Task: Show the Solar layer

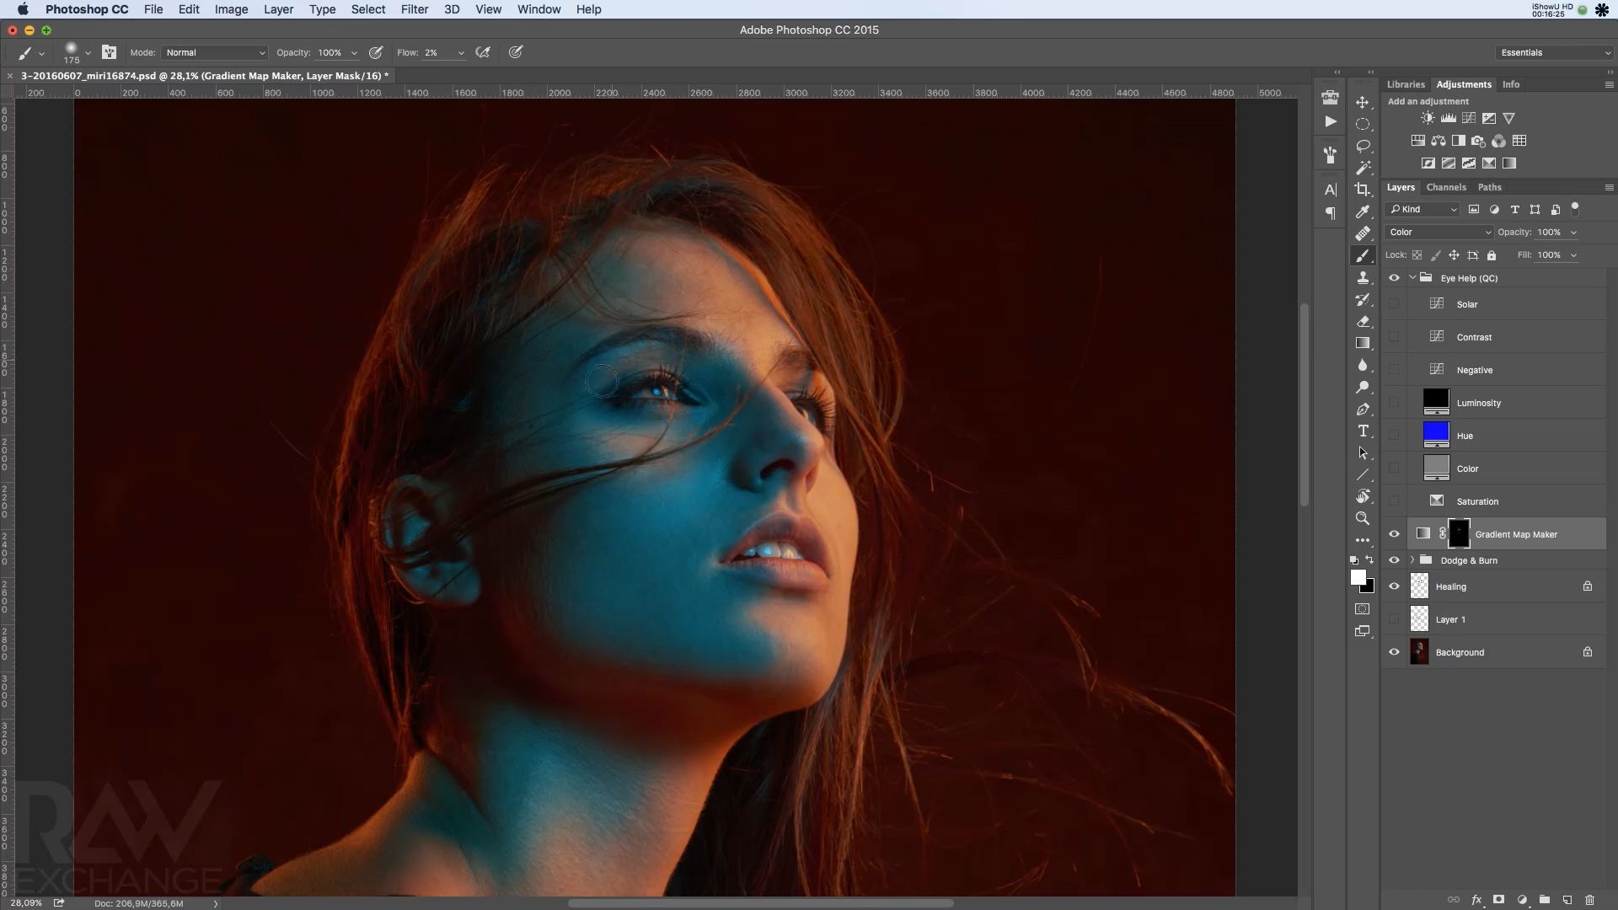Action: pos(1394,304)
